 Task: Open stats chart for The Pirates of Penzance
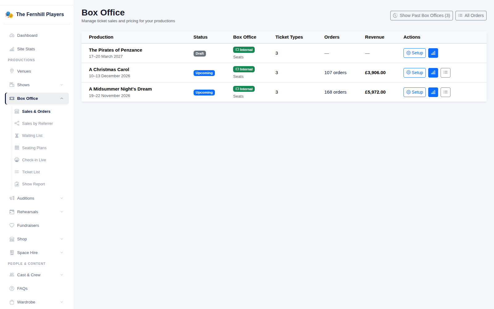tap(433, 53)
